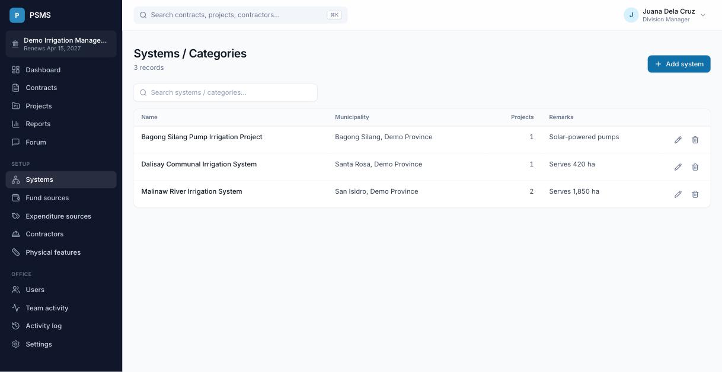Edit Dalisay Communal Irrigation System row

tap(678, 167)
